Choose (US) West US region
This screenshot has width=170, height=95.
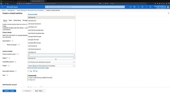[x=51, y=52]
